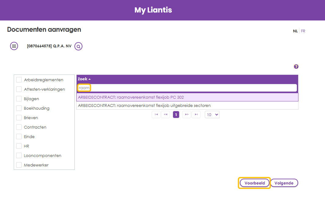Tick the Arbeidsreglementen checkbox

19,80
